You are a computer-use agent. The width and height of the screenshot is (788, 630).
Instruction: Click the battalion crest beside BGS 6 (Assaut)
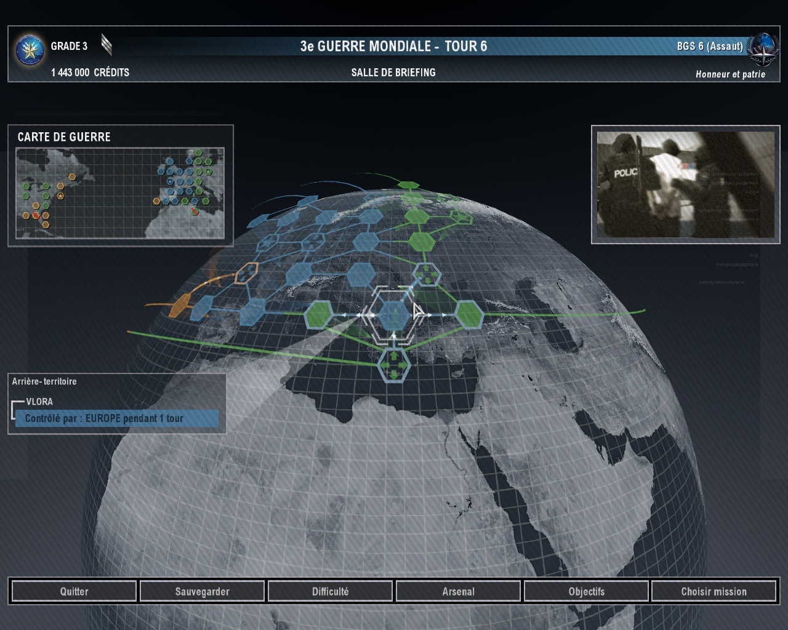click(x=762, y=49)
